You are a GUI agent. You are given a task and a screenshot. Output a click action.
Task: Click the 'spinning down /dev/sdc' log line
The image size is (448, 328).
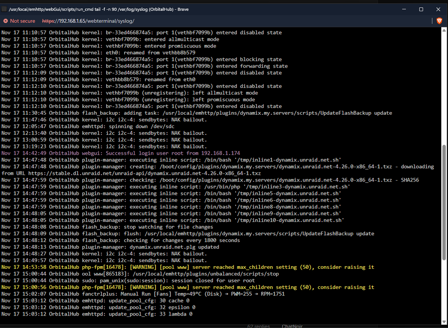click(x=88, y=126)
